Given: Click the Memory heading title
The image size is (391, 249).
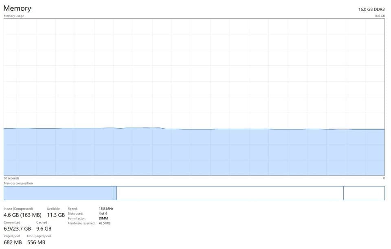Looking at the screenshot, I should pyautogui.click(x=17, y=8).
